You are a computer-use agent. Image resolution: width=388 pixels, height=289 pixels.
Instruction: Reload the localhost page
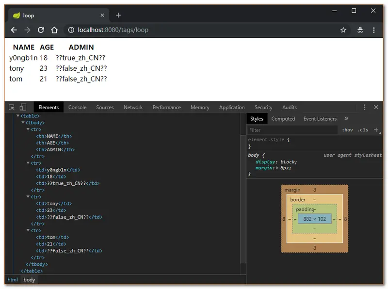[41, 30]
